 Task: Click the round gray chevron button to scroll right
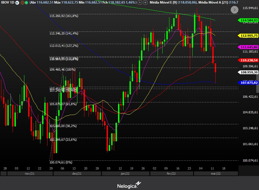(234, 10)
